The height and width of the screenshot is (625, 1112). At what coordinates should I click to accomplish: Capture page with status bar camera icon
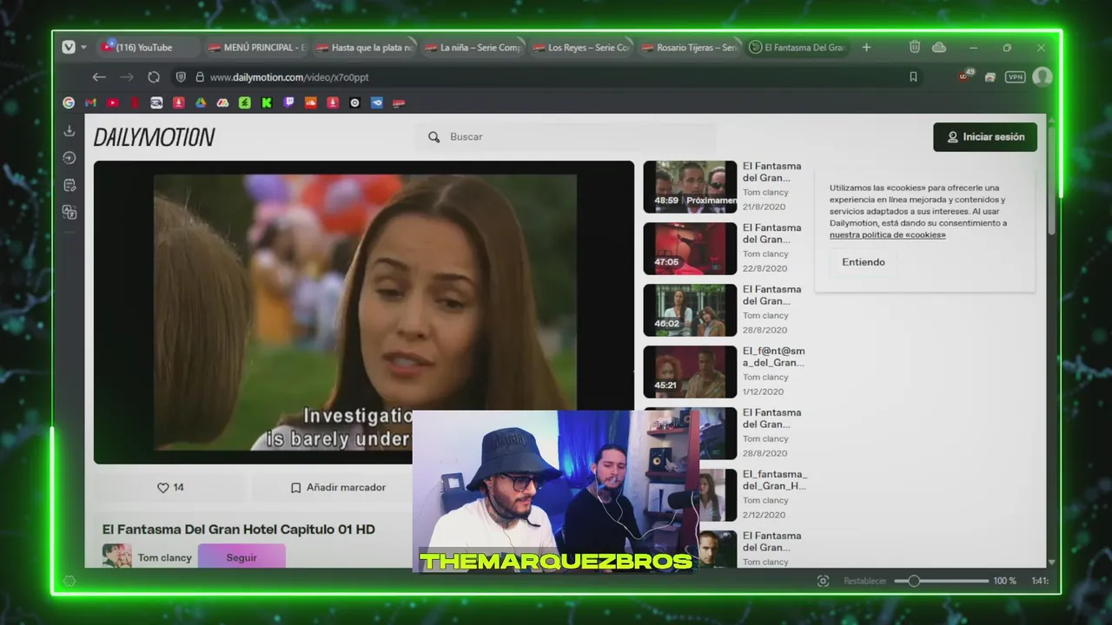[823, 581]
